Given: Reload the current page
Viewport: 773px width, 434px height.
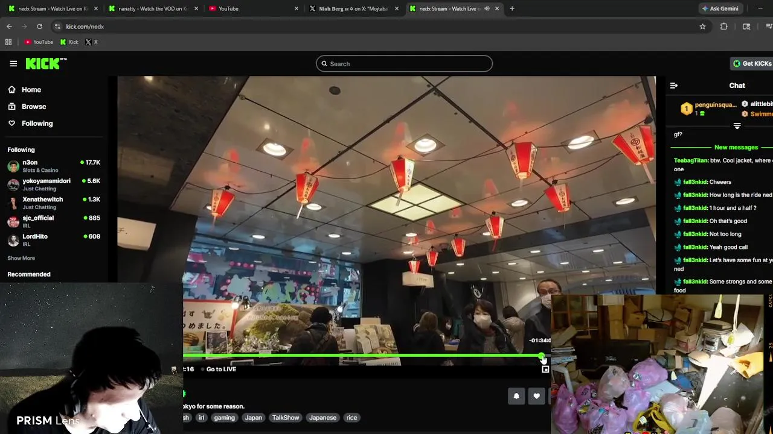Looking at the screenshot, I should click(39, 27).
